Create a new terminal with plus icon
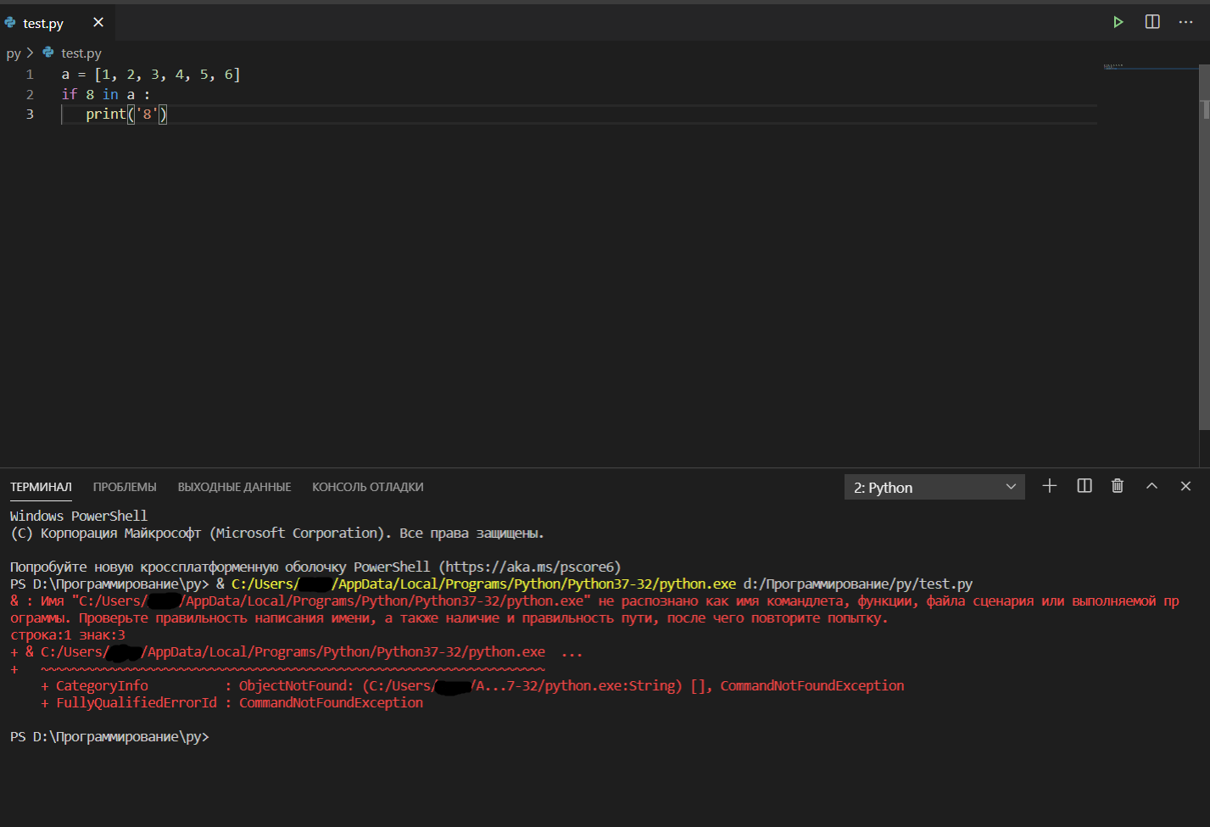 point(1050,486)
